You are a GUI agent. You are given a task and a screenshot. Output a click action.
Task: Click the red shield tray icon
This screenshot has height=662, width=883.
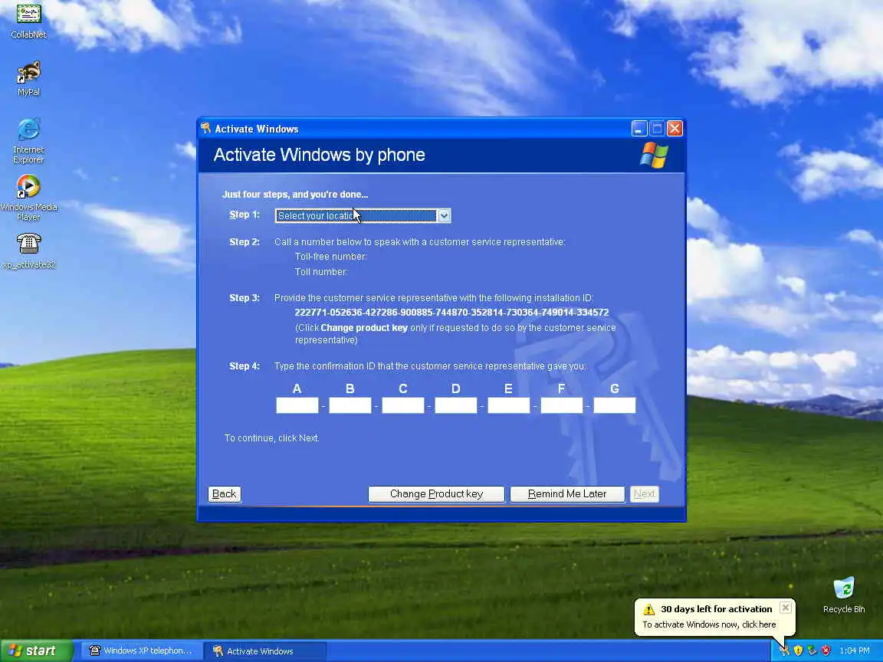coord(826,651)
